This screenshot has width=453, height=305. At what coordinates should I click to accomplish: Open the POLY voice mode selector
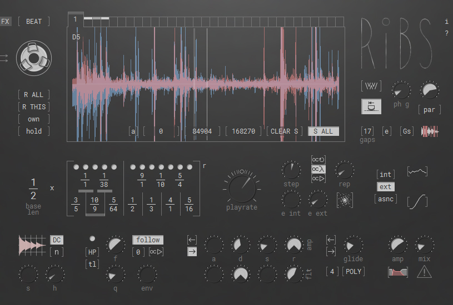354,272
